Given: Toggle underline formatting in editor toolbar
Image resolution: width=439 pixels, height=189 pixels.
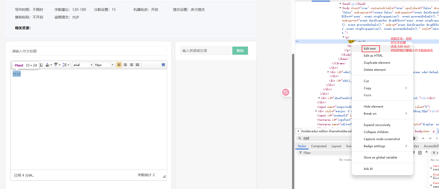Looking at the screenshot, I should (x=41, y=65).
